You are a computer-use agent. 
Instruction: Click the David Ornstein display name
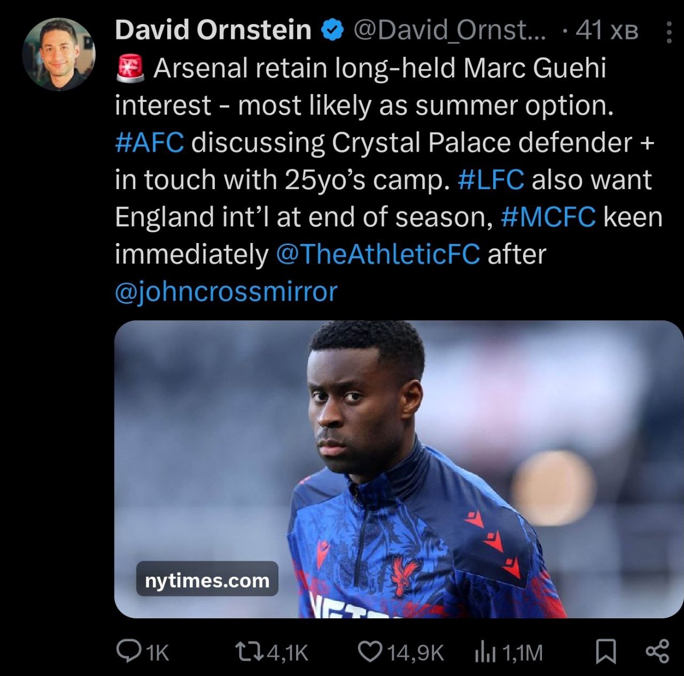click(213, 30)
